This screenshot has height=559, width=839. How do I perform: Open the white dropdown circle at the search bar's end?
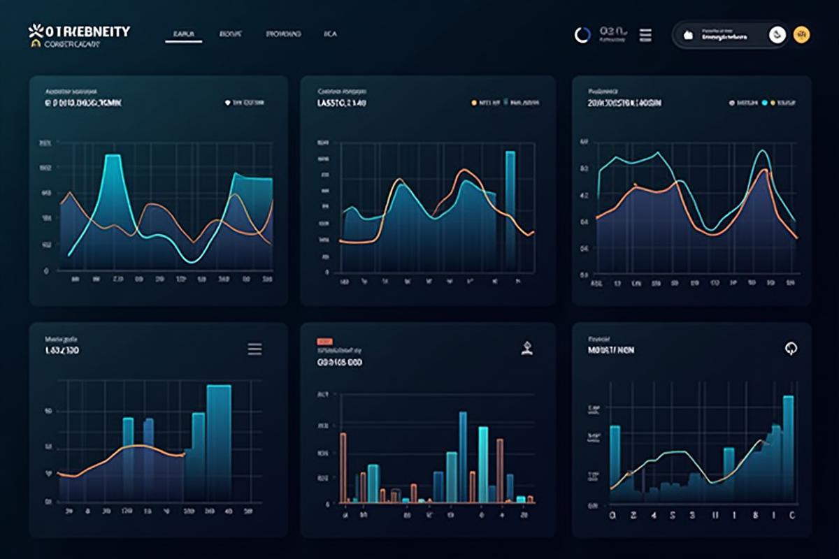point(777,34)
